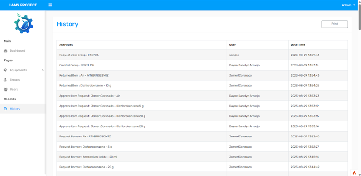The height and width of the screenshot is (176, 361).
Task: Click the Groups people icon
Action: pyautogui.click(x=6, y=80)
